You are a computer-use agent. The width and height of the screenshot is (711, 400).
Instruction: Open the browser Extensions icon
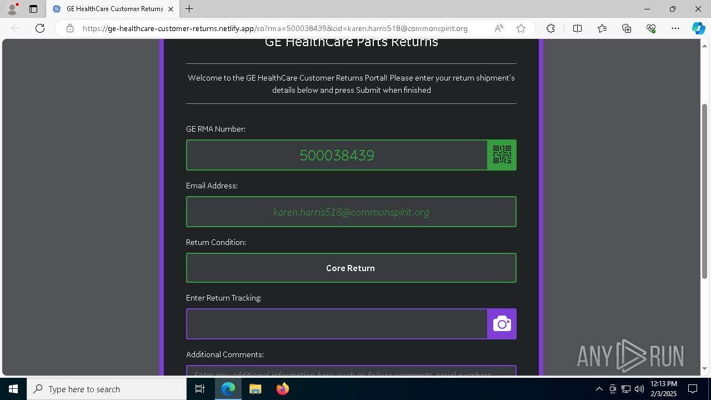point(550,28)
